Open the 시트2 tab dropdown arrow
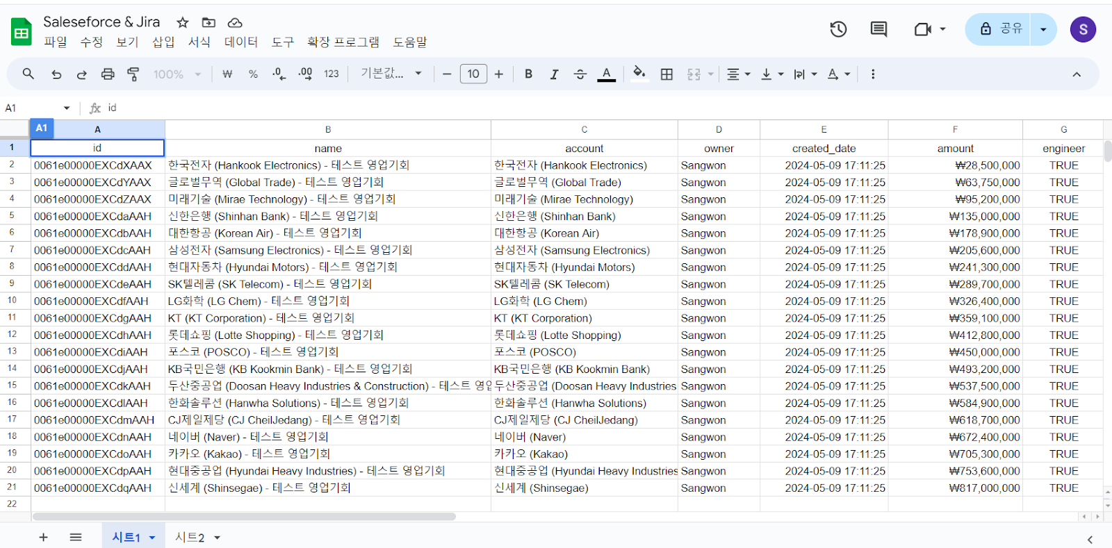1112x548 pixels. point(217,538)
